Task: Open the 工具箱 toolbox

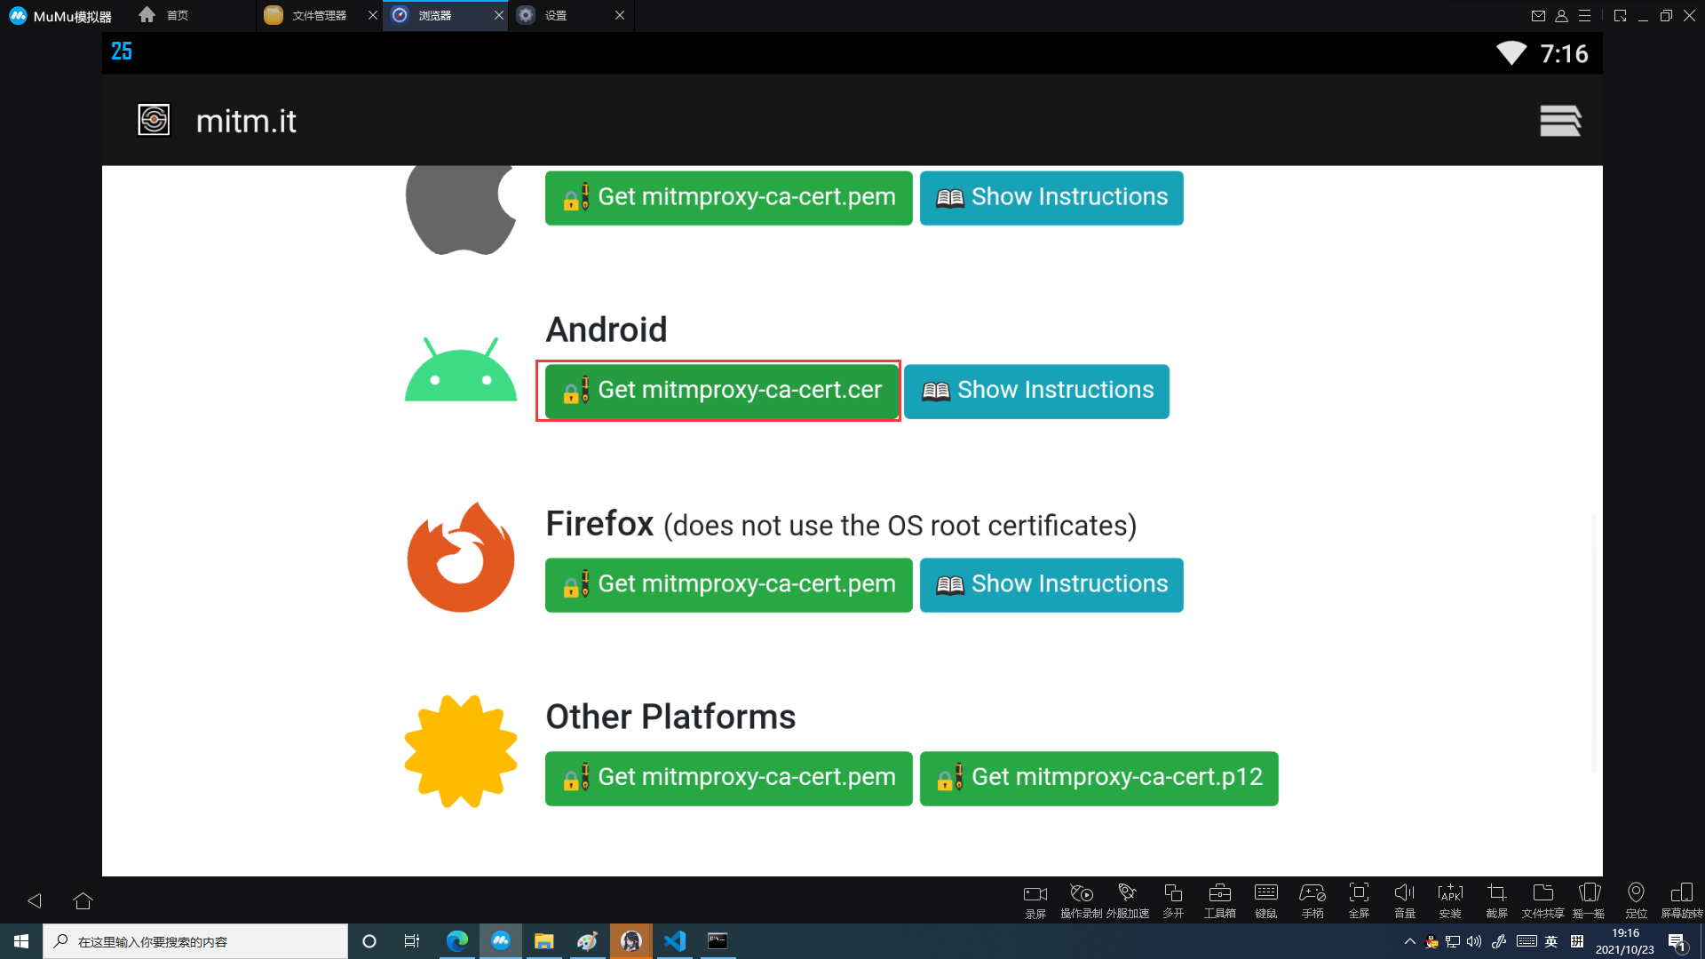Action: [1220, 900]
